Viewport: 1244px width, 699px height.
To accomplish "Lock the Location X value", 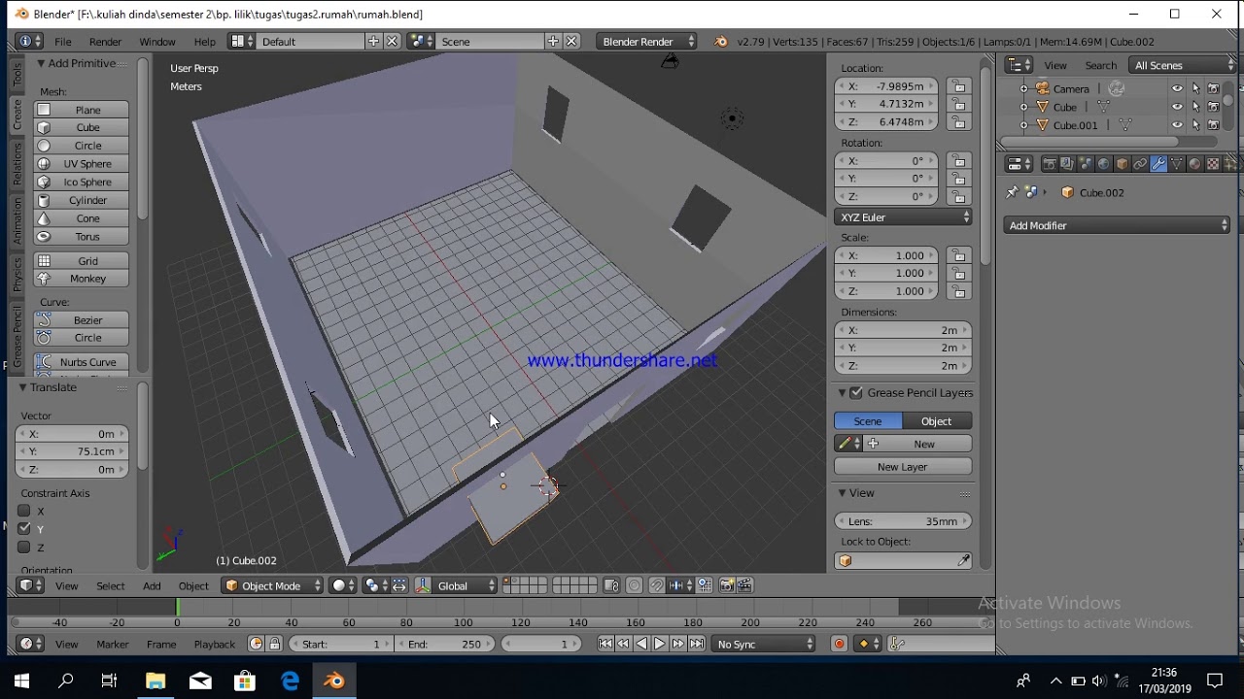I will pyautogui.click(x=958, y=86).
